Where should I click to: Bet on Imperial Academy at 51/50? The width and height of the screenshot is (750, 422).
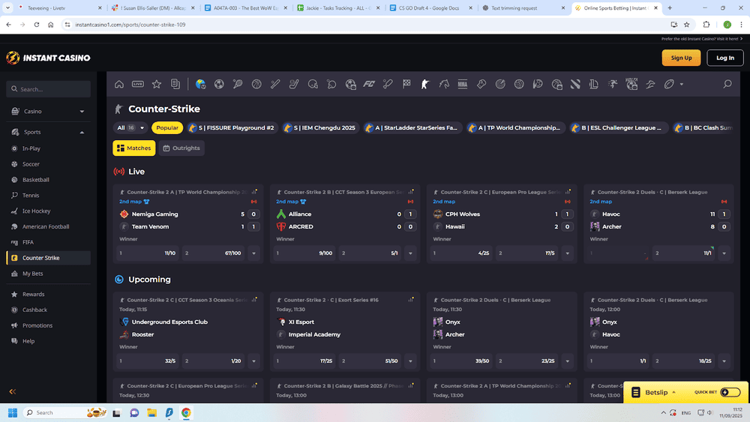(x=370, y=361)
